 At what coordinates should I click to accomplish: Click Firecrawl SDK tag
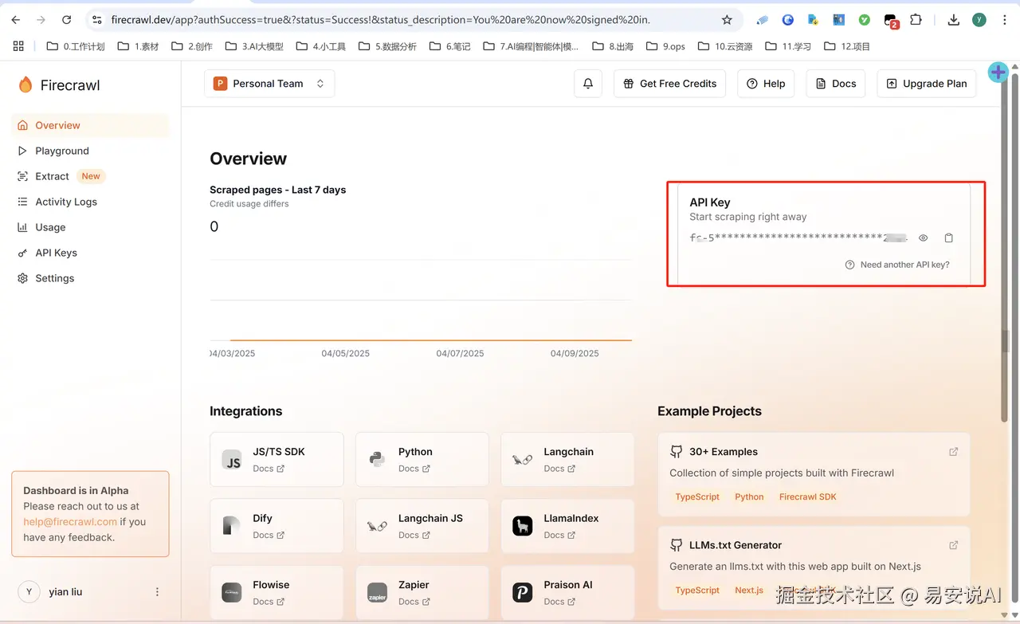[808, 496]
